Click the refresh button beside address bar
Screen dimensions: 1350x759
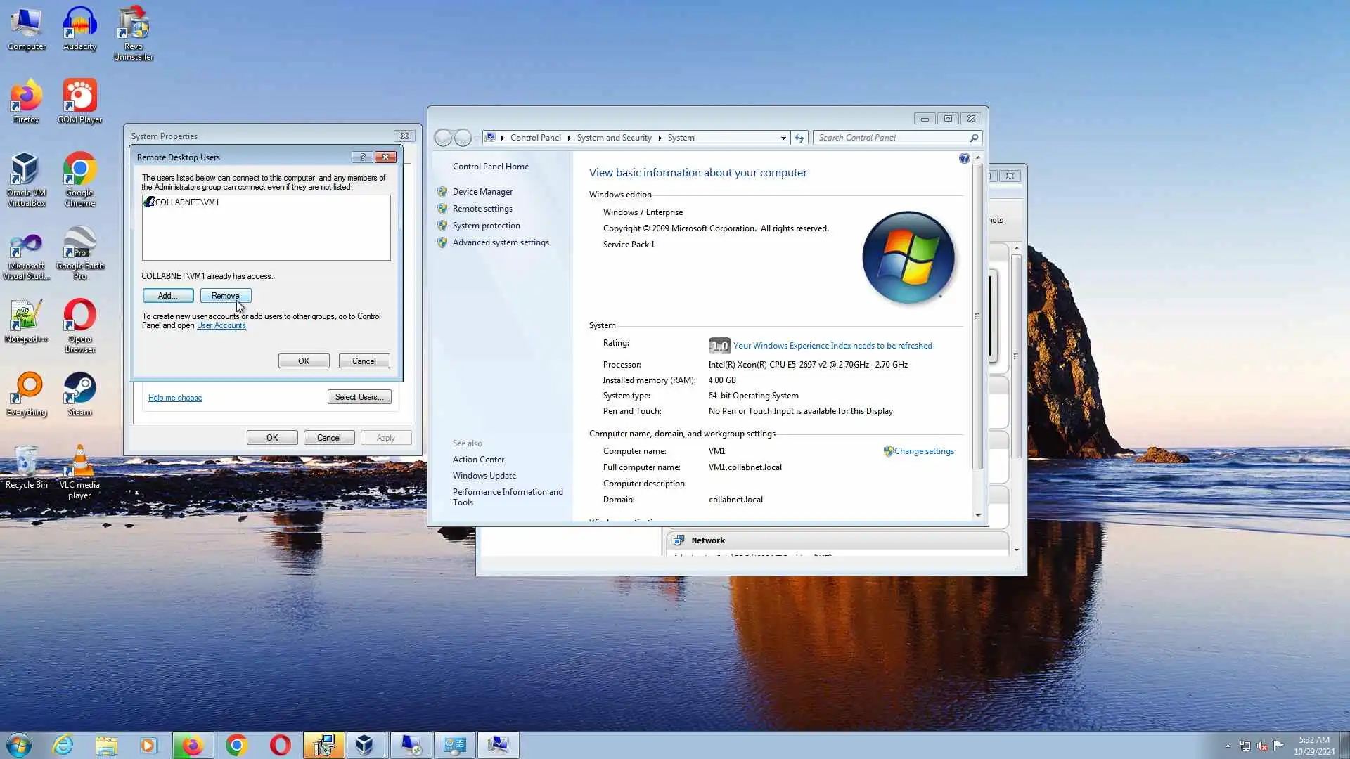coord(799,138)
